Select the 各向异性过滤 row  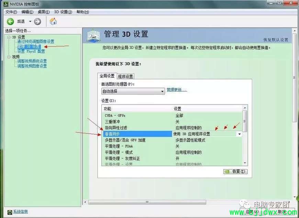172,128
